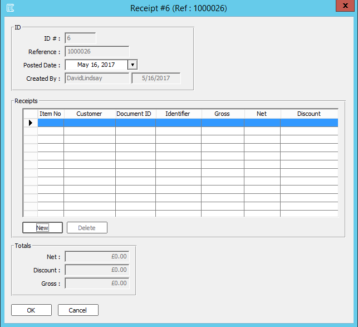Click the title text Receipt #6 (Ref : 1000026)
This screenshot has height=327, width=358.
tap(179, 8)
